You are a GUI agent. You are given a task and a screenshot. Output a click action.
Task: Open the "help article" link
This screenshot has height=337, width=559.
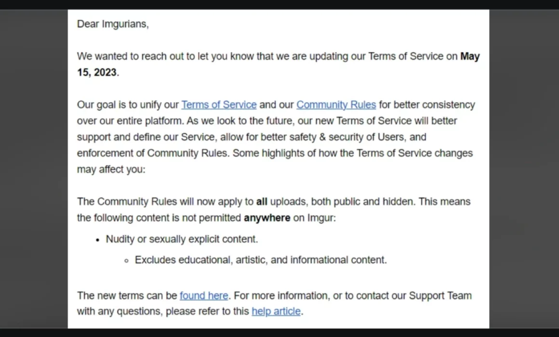(276, 311)
